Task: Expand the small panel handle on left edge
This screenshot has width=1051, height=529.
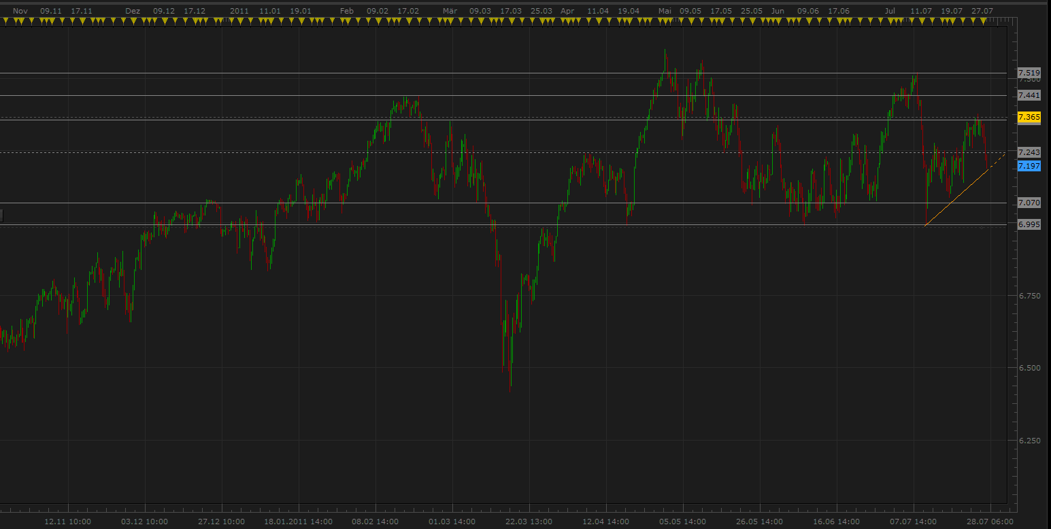Action: click(1, 216)
